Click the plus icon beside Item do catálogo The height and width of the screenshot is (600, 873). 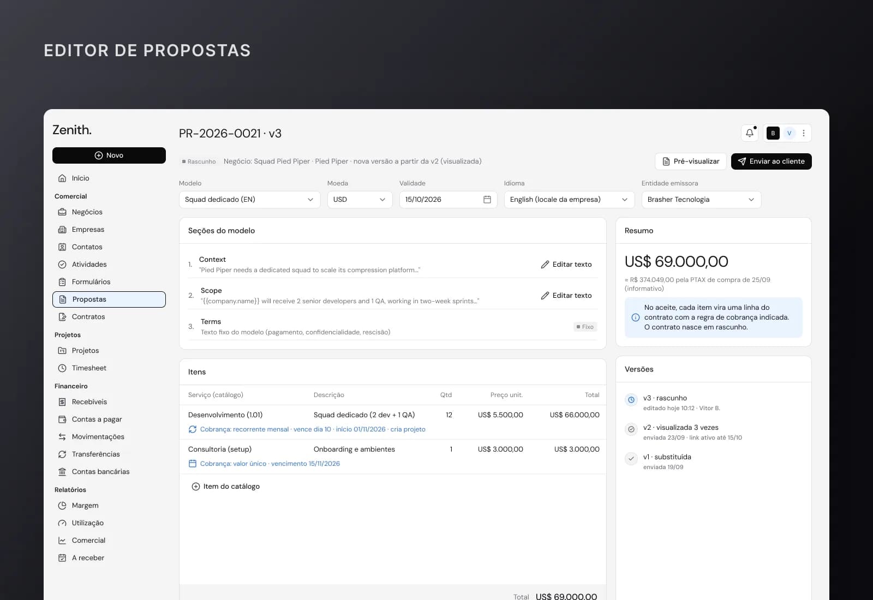(196, 487)
